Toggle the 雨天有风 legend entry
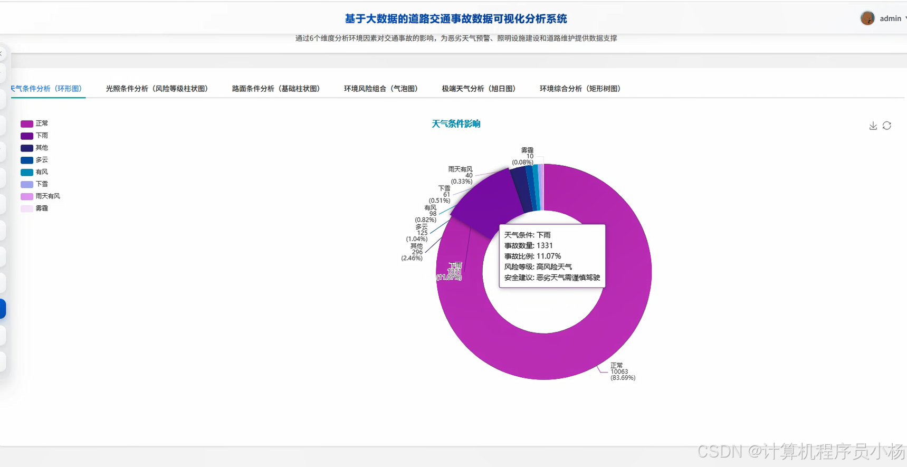 pos(41,196)
